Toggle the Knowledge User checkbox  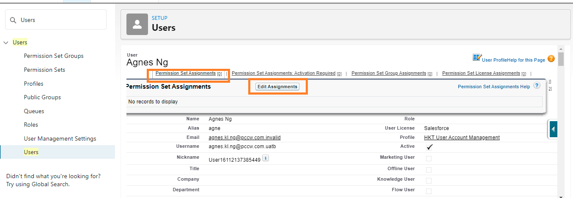[429, 180]
